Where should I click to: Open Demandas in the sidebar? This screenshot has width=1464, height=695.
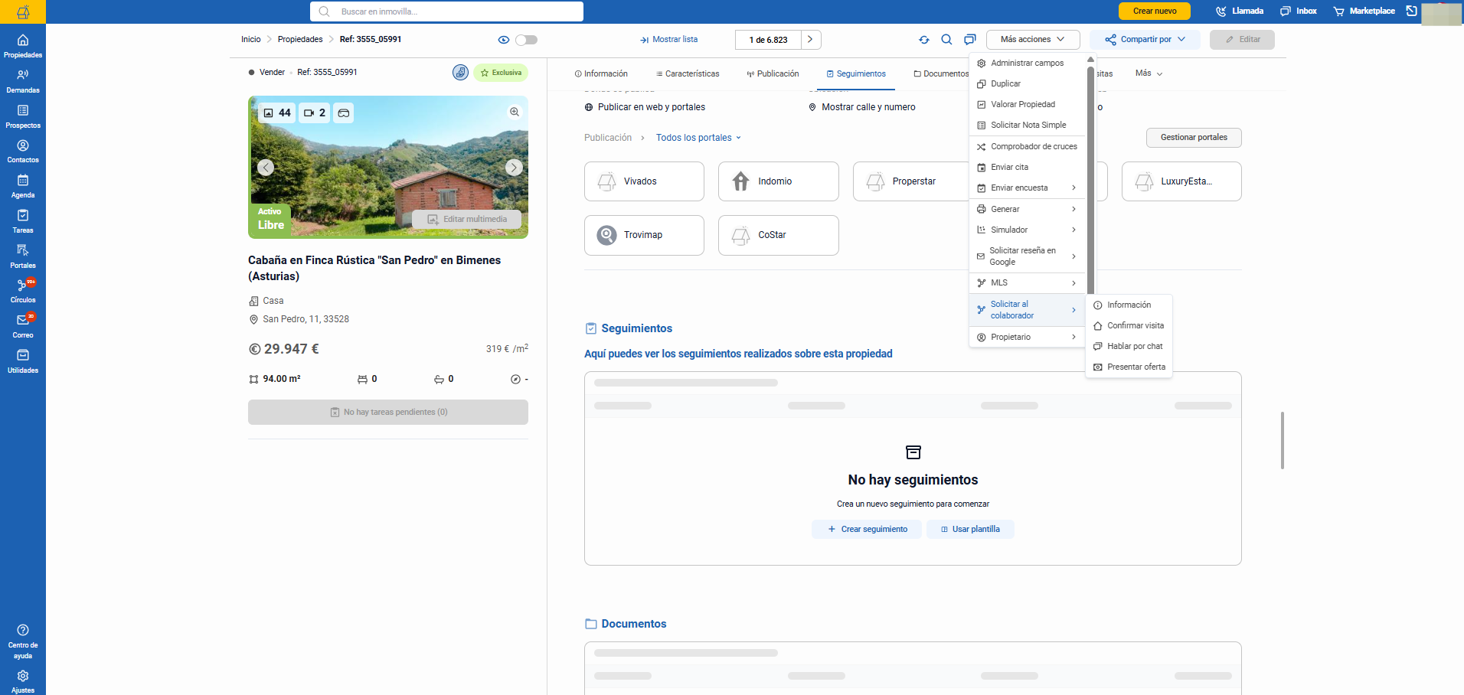coord(23,81)
